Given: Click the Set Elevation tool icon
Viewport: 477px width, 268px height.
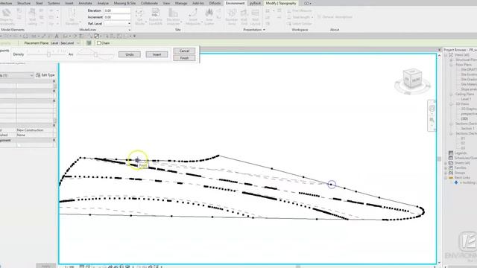Looking at the screenshot, I should click(72, 16).
